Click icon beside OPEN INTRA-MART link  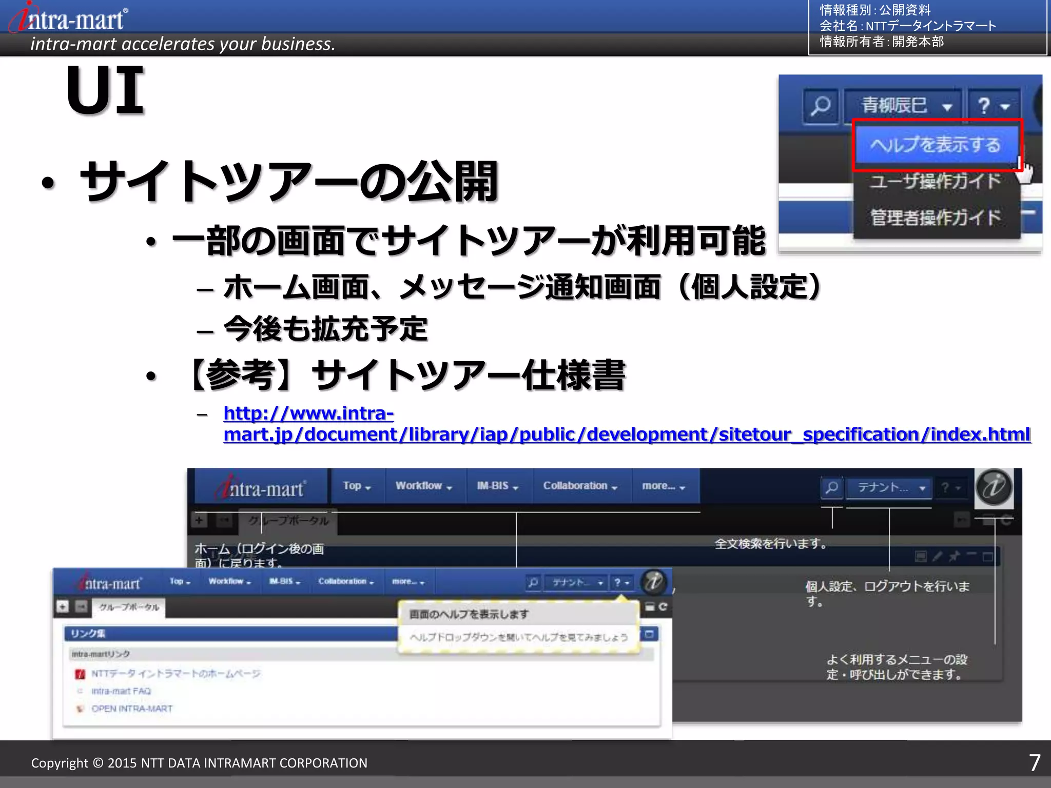click(80, 708)
